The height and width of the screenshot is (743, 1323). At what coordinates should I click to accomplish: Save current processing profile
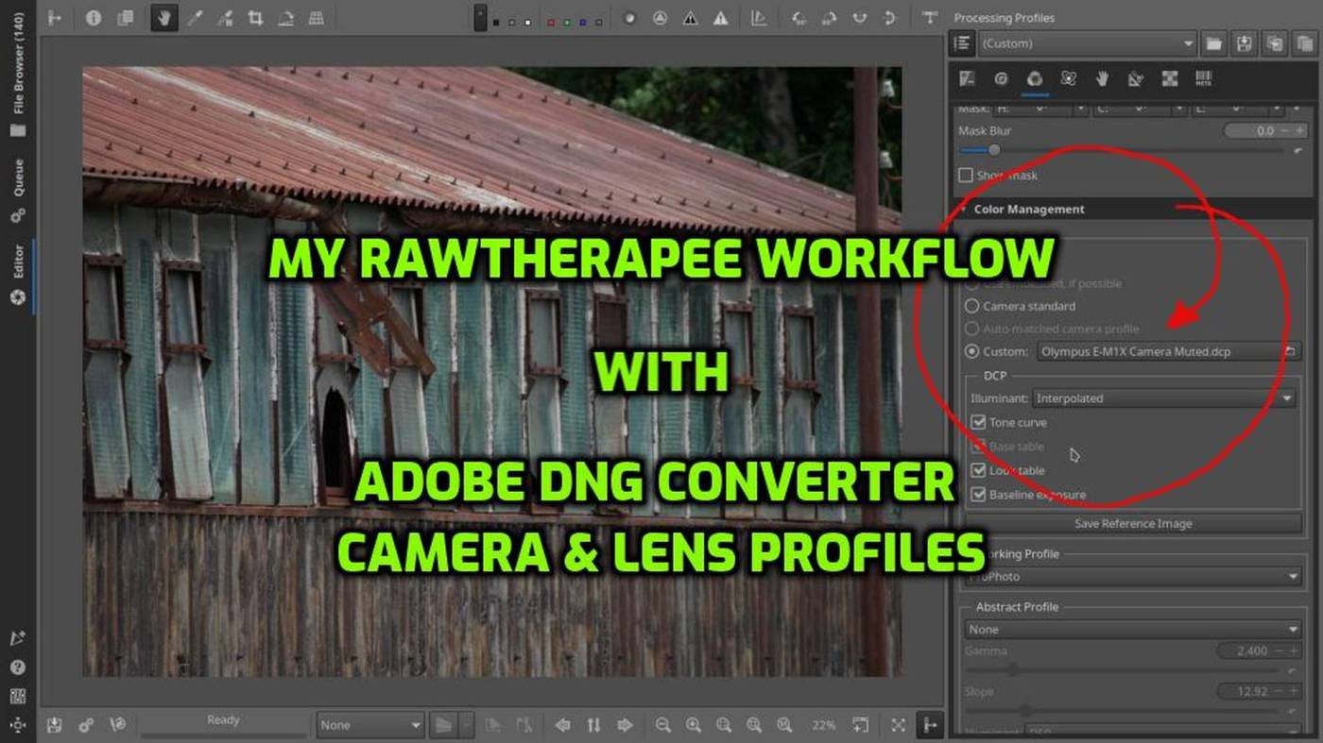[1244, 43]
